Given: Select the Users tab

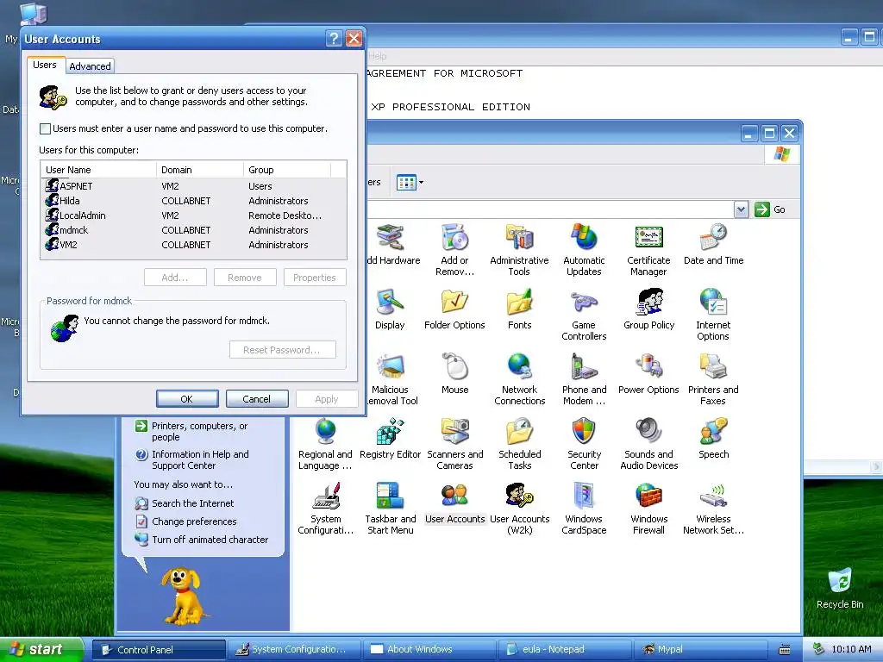Looking at the screenshot, I should (45, 65).
